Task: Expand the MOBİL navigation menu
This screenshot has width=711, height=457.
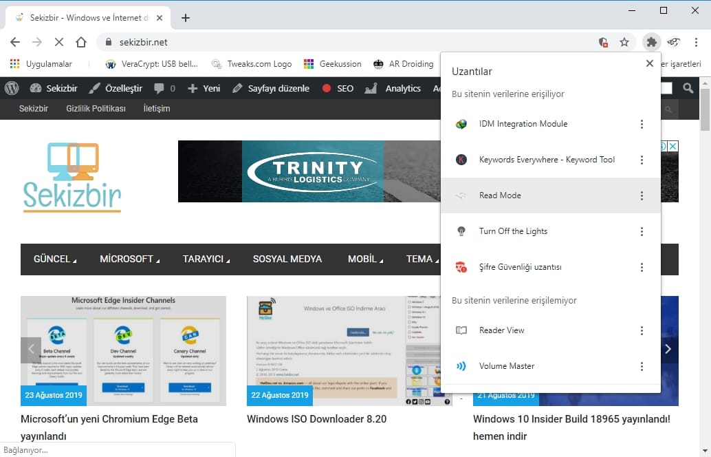Action: point(365,259)
